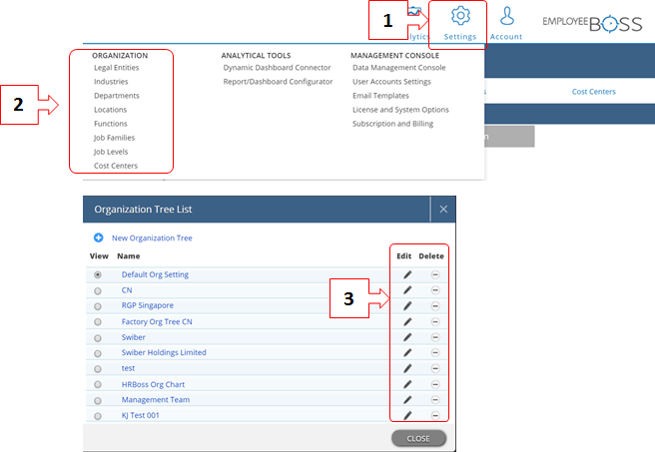This screenshot has height=452, width=655.
Task: Select the KJ Test 001 view radio
Action: [x=98, y=416]
